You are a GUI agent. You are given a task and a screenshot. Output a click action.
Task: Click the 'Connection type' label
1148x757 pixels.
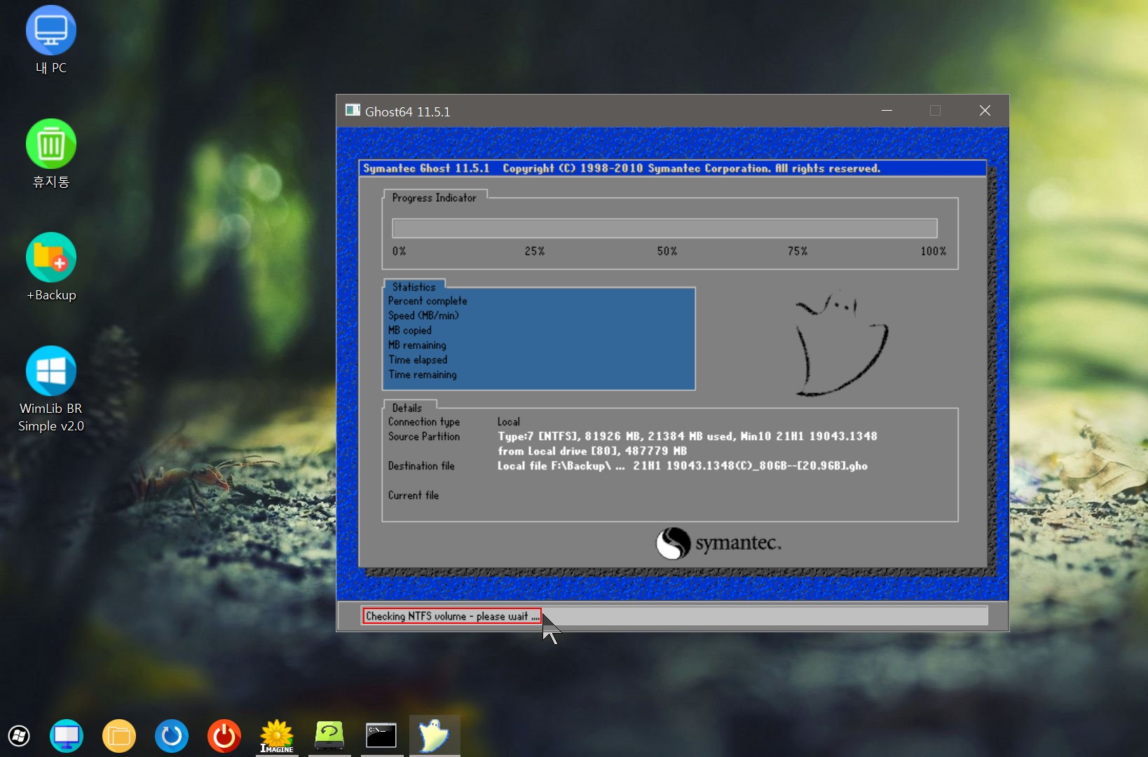pyautogui.click(x=424, y=422)
